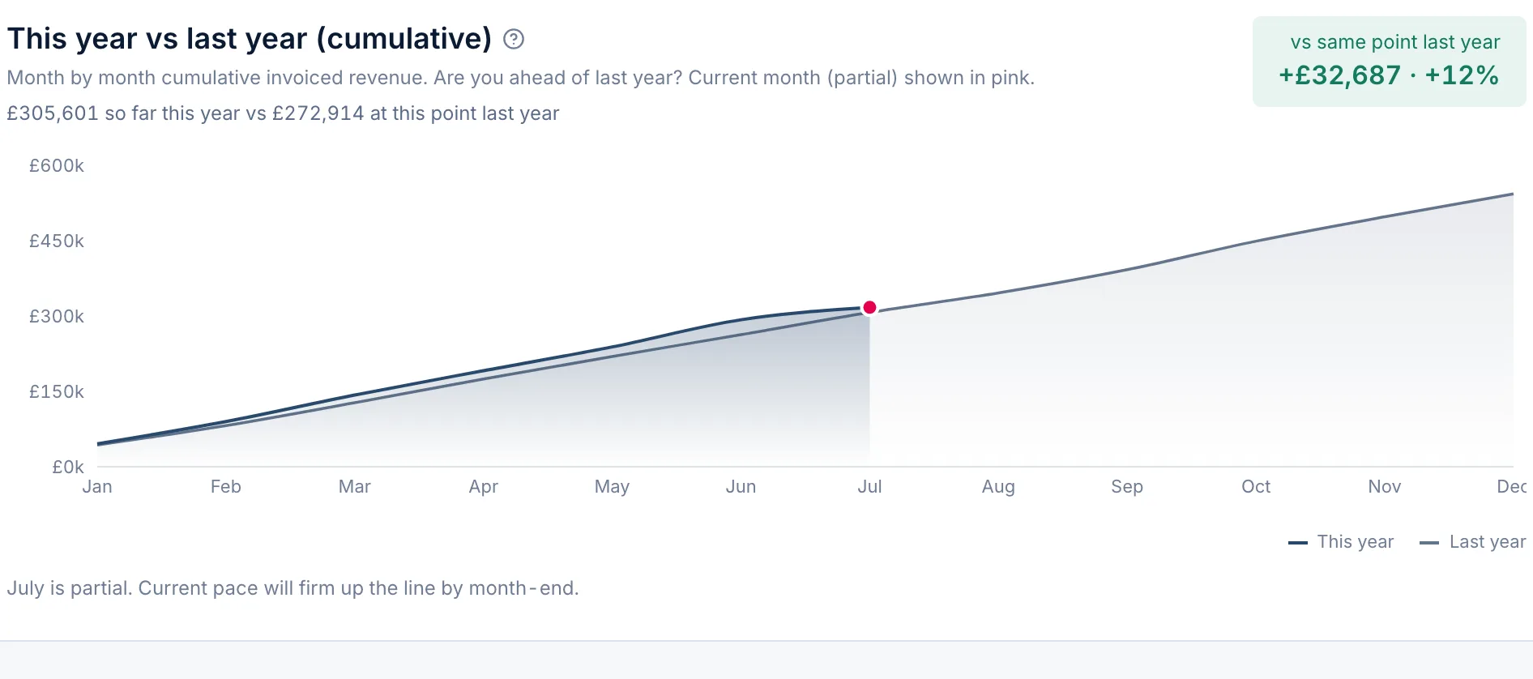The image size is (1533, 679).
Task: Click the £600k y-axis label
Action: [x=57, y=165]
